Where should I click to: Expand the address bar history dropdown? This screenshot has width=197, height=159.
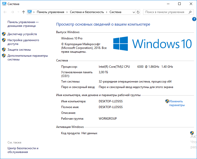(x=134, y=12)
